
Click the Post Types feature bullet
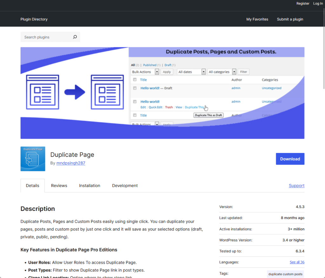click(x=86, y=270)
